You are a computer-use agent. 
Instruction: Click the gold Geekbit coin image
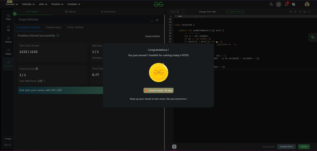[158, 72]
